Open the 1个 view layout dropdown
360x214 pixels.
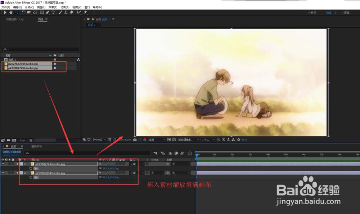point(208,140)
